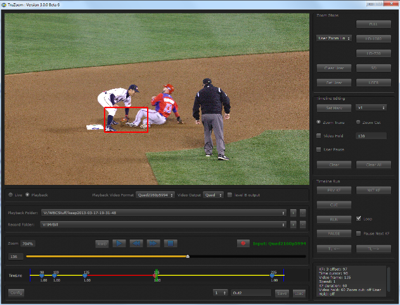Viewport: 400px width, 305px height.
Task: Click the RWD button
Action: [101, 243]
